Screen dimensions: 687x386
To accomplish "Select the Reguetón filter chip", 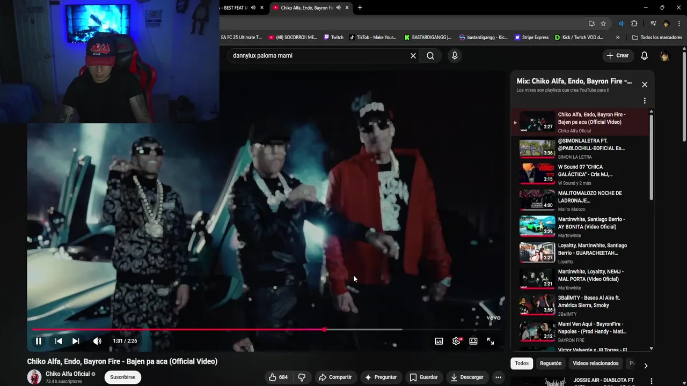I will point(551,363).
